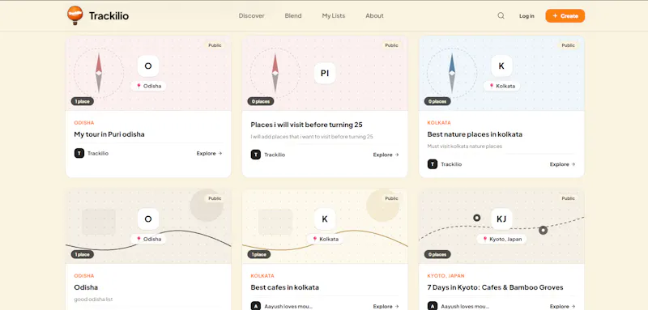The width and height of the screenshot is (648, 310).
Task: Click Public badge on Puri odisha card
Action: (x=215, y=45)
